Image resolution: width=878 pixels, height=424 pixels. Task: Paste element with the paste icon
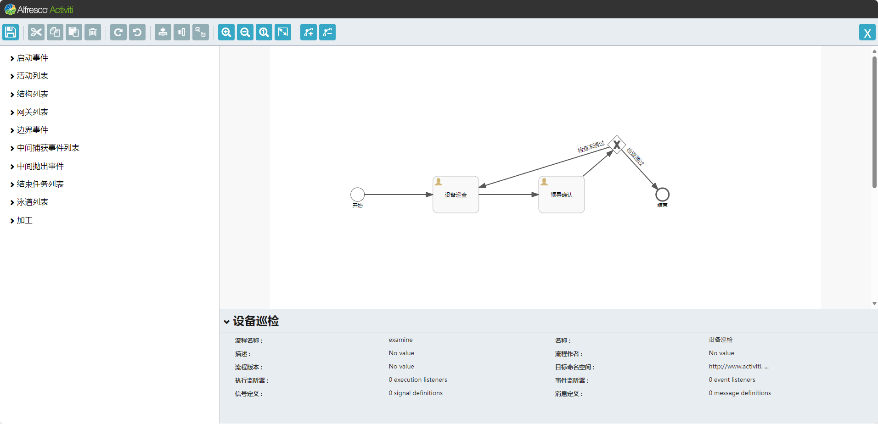(74, 32)
